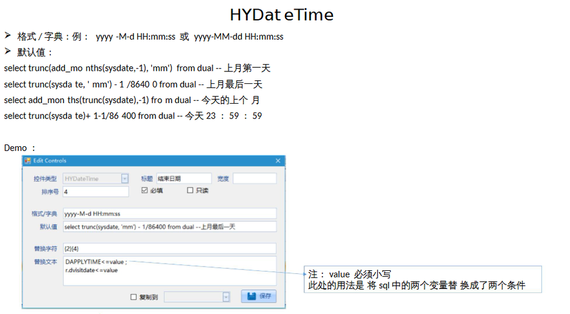
Task: Click the 默认值 bullet heading
Action: click(x=35, y=52)
